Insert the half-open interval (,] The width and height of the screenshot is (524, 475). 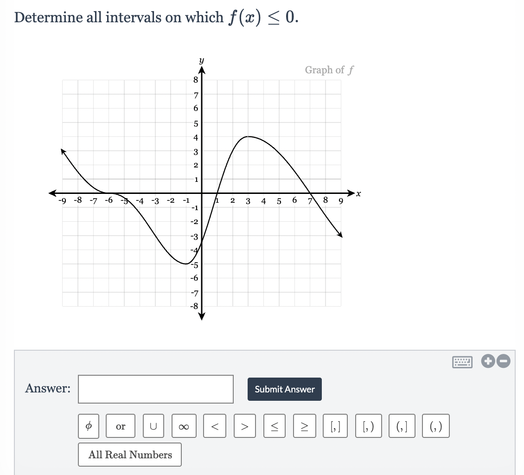(x=402, y=426)
